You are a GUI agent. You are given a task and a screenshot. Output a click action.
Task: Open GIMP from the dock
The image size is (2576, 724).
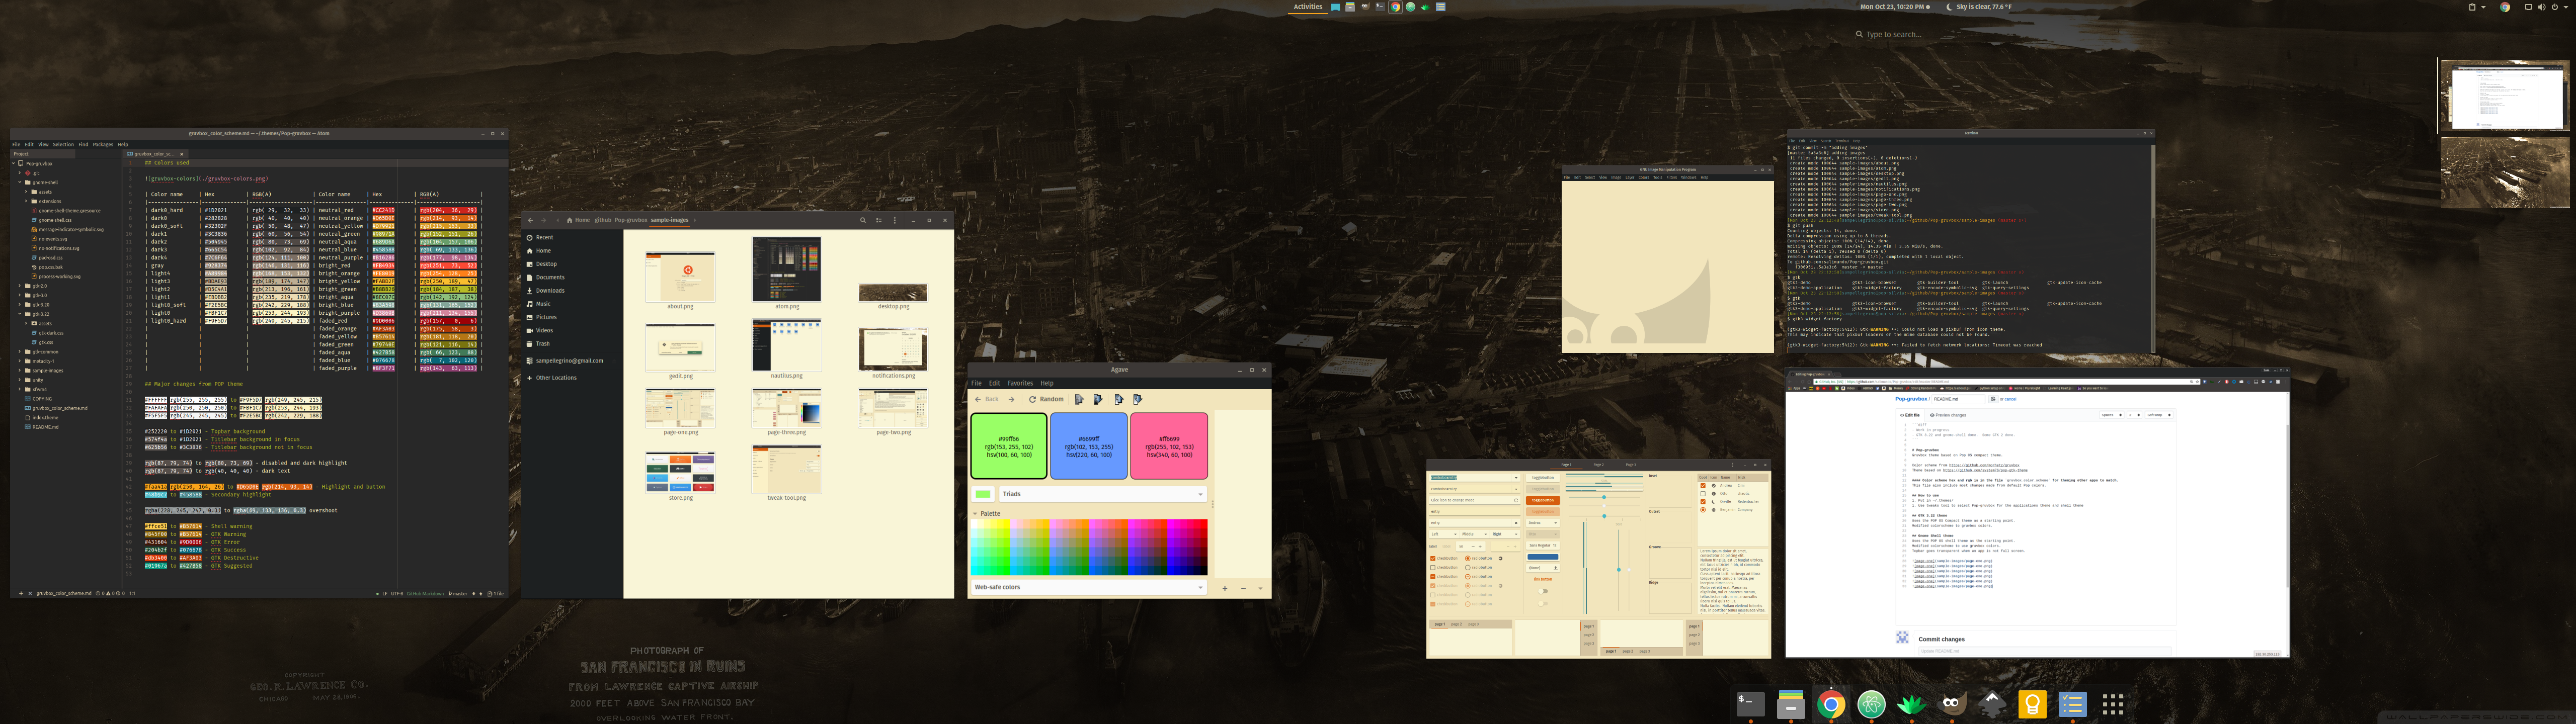click(1951, 704)
